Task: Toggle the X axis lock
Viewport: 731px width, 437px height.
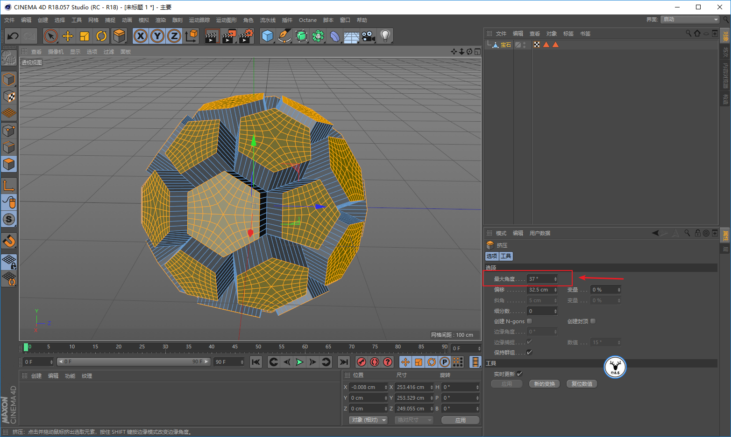Action: [x=141, y=36]
